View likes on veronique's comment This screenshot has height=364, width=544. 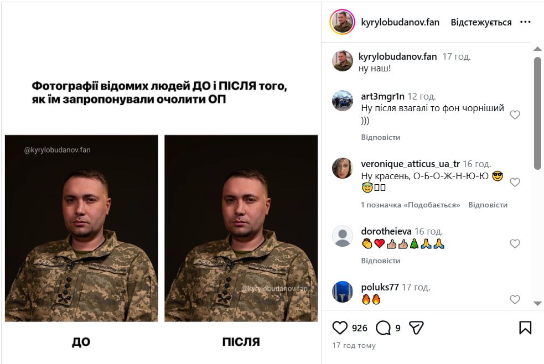tap(410, 205)
